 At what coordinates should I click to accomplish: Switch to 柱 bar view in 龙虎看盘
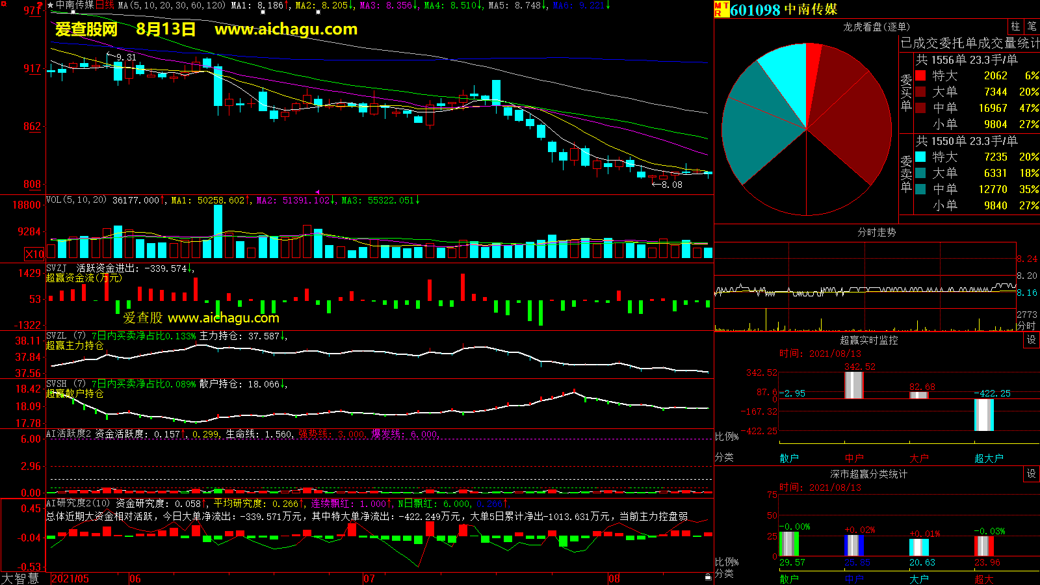click(1015, 26)
